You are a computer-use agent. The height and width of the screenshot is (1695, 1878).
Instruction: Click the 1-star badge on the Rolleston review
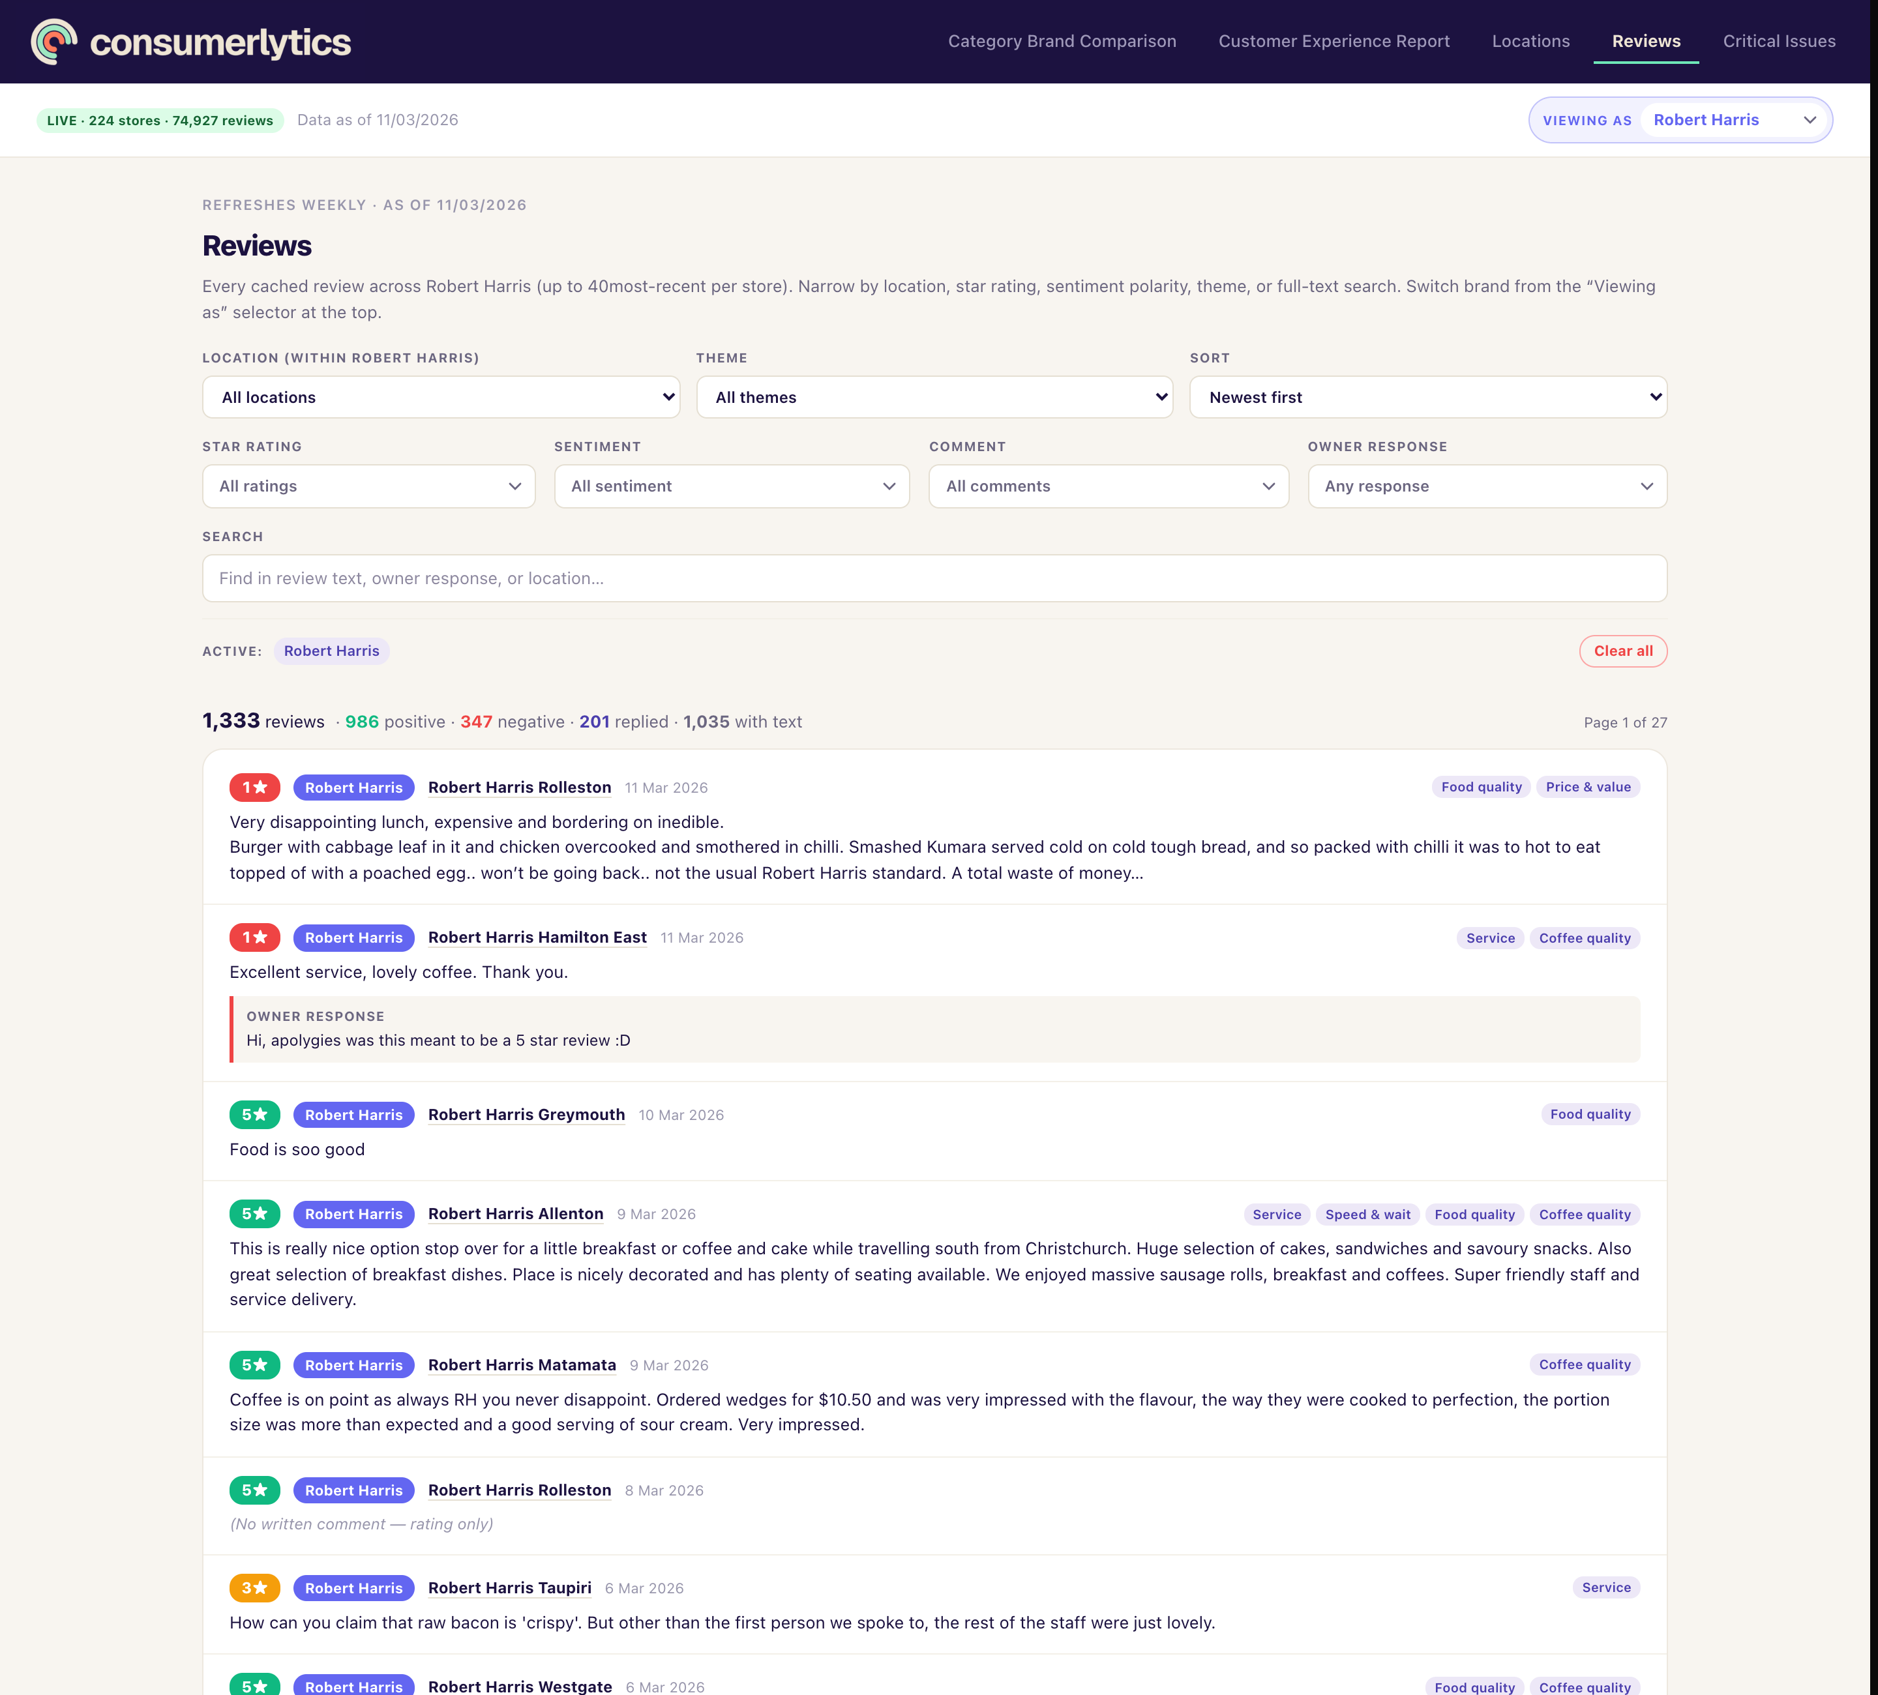(254, 788)
